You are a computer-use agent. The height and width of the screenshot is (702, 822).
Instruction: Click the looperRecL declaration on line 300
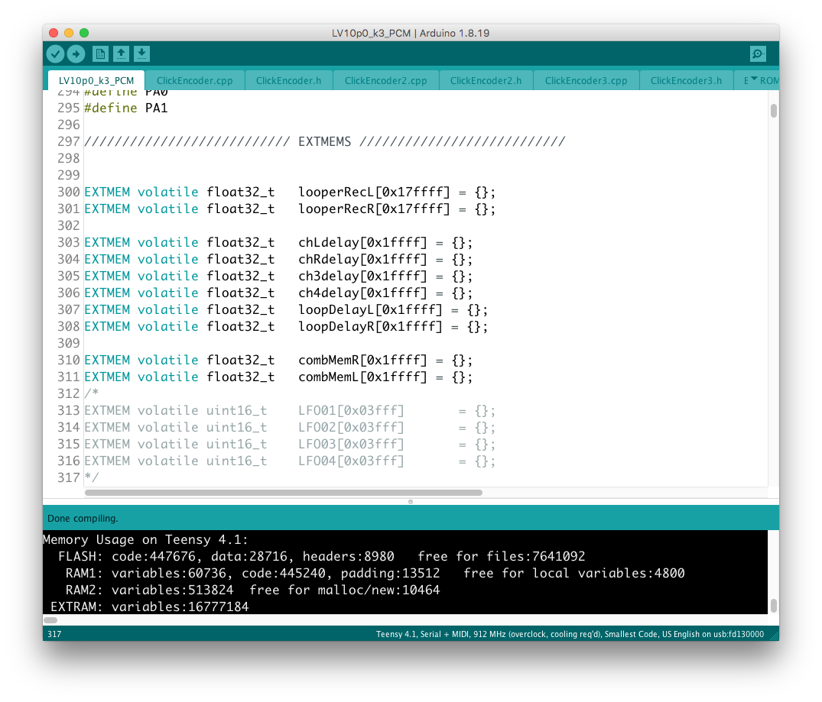click(x=289, y=192)
